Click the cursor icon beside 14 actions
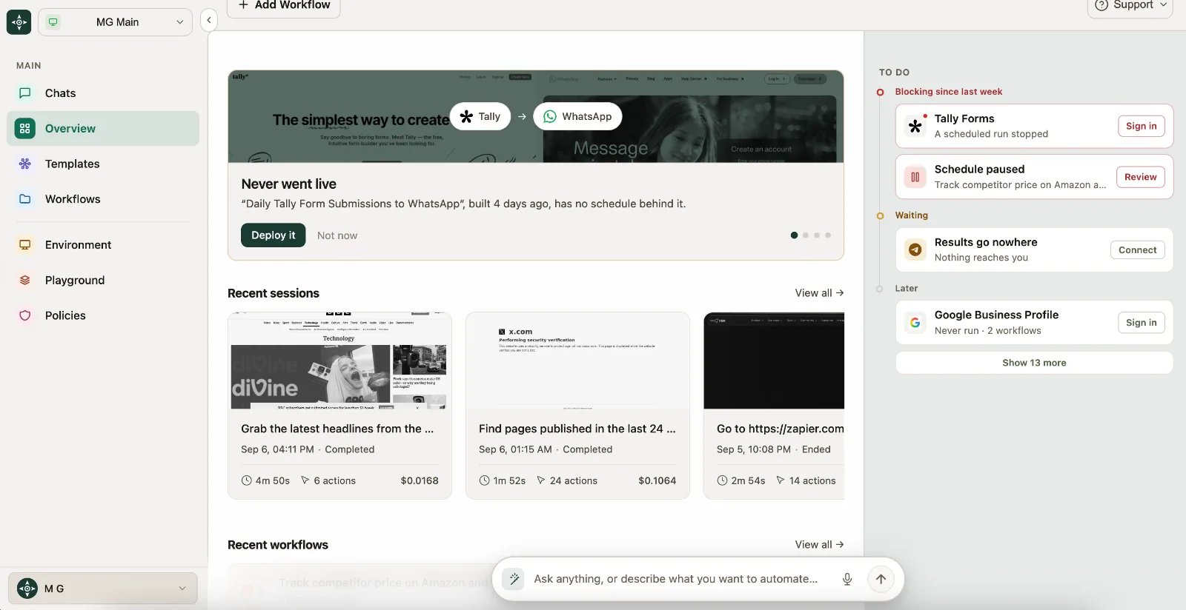 [781, 480]
